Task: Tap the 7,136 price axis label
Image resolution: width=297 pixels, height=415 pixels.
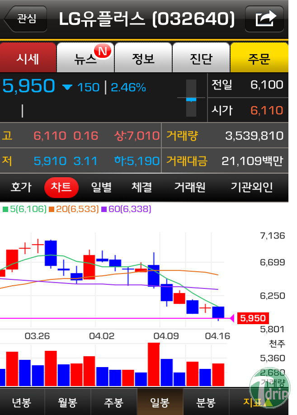Action: (273, 236)
